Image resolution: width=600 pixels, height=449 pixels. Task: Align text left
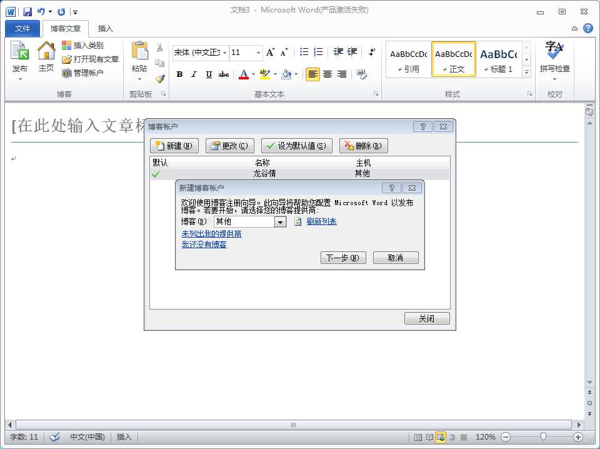(x=312, y=74)
